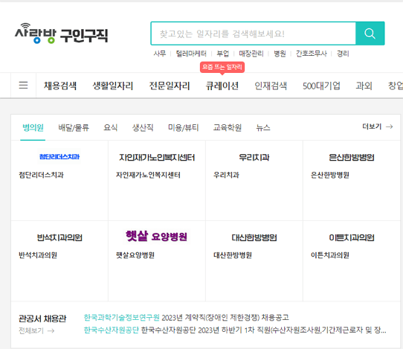403x349 pixels.
Task: Click the 텔레마케터 keyword link
Action: (191, 54)
